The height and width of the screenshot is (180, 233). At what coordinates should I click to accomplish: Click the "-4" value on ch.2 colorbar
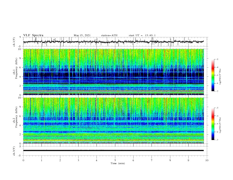(217, 116)
